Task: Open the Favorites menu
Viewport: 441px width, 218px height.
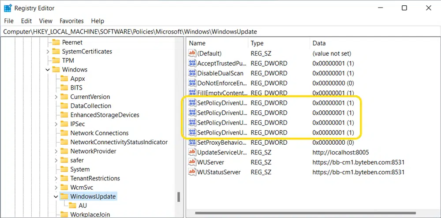Action: pyautogui.click(x=72, y=21)
